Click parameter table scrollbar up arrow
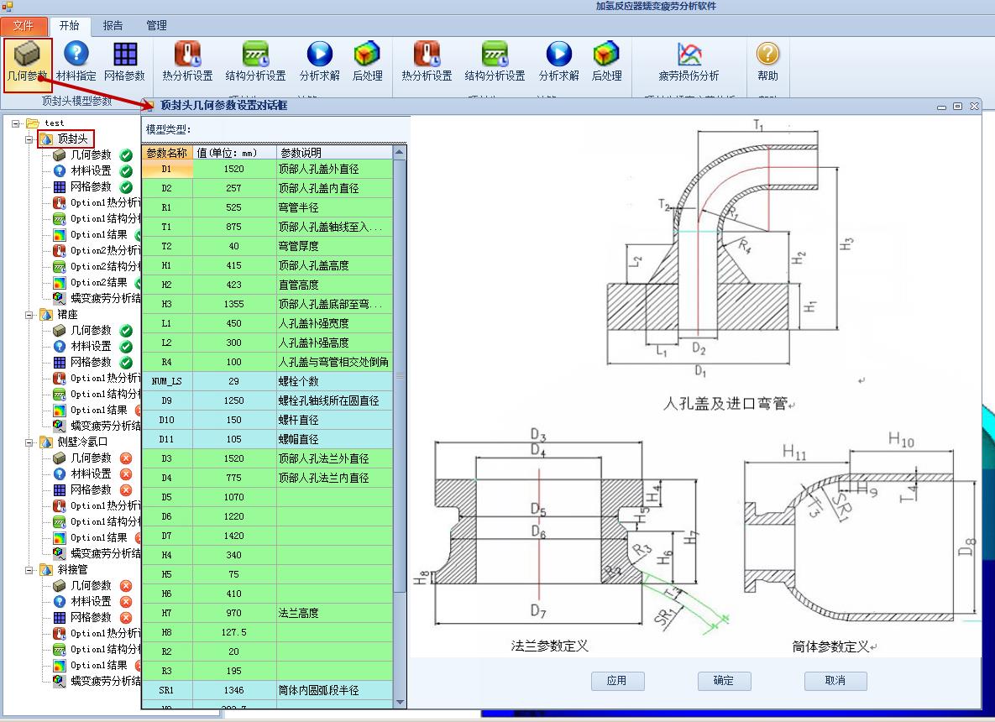995x722 pixels. pyautogui.click(x=400, y=152)
